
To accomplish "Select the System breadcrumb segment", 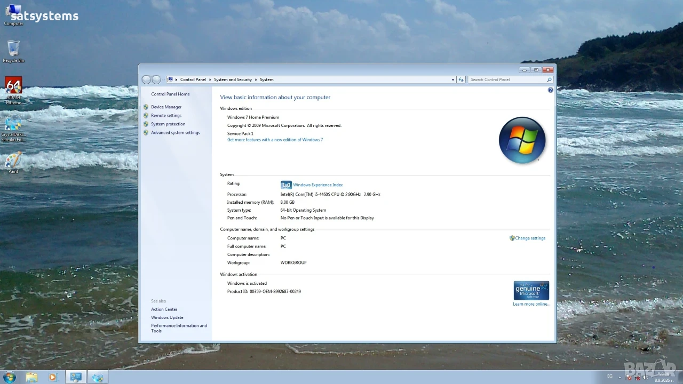I will point(267,79).
